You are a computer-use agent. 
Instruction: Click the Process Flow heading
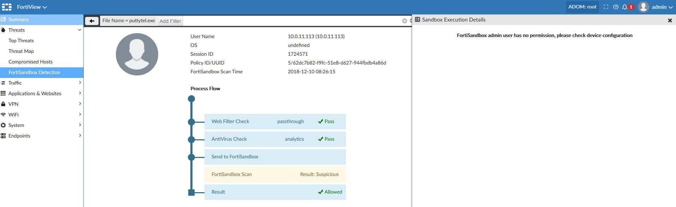205,89
